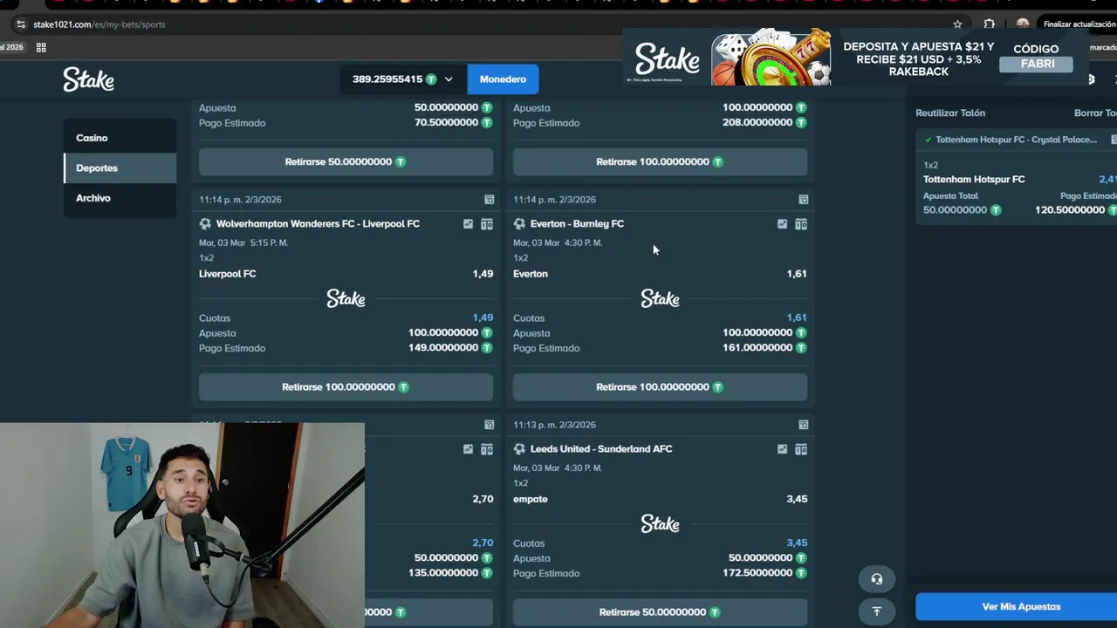
Task: Cash out Leeds empate bet with Retirarse button
Action: click(x=660, y=611)
